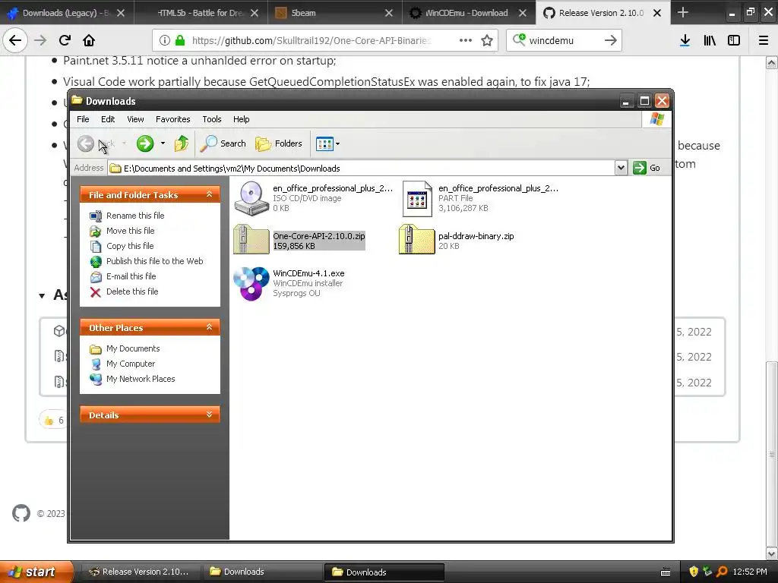This screenshot has height=583, width=778.
Task: Click the browser search box with wincdemu
Action: pyautogui.click(x=565, y=40)
